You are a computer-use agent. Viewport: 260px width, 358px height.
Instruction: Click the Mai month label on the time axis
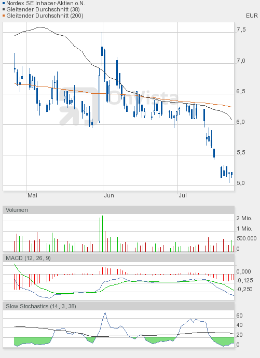pyautogui.click(x=32, y=195)
